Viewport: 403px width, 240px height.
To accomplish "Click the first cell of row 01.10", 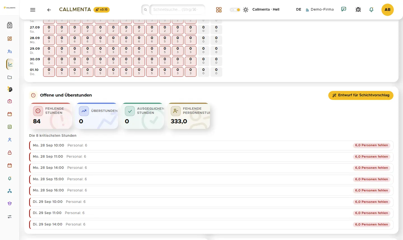I will 49,72.
